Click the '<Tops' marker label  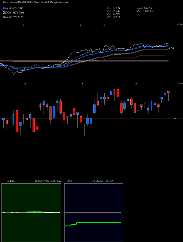(180, 25)
